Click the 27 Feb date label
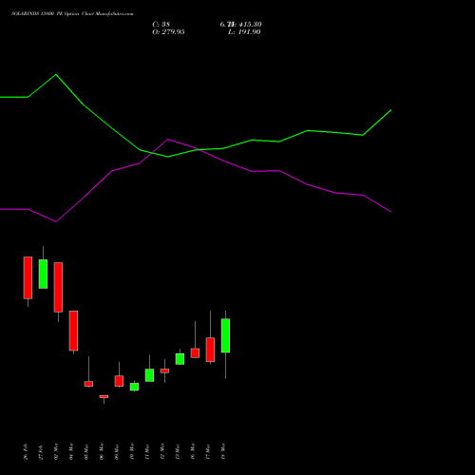The height and width of the screenshot is (475, 475). 41,451
